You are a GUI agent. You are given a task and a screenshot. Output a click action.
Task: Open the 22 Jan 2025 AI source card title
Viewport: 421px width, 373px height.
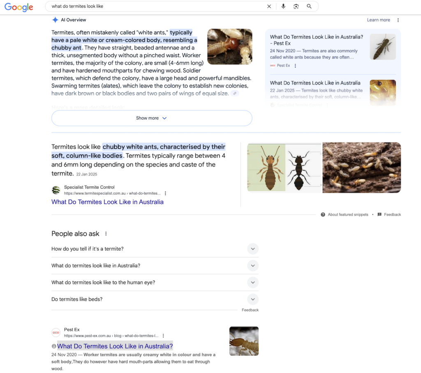point(315,83)
